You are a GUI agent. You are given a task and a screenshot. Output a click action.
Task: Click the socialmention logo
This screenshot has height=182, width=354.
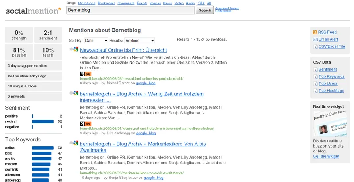tap(34, 11)
